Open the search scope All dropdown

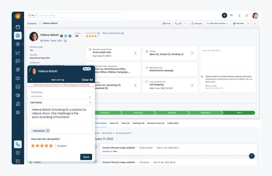pos(32,16)
